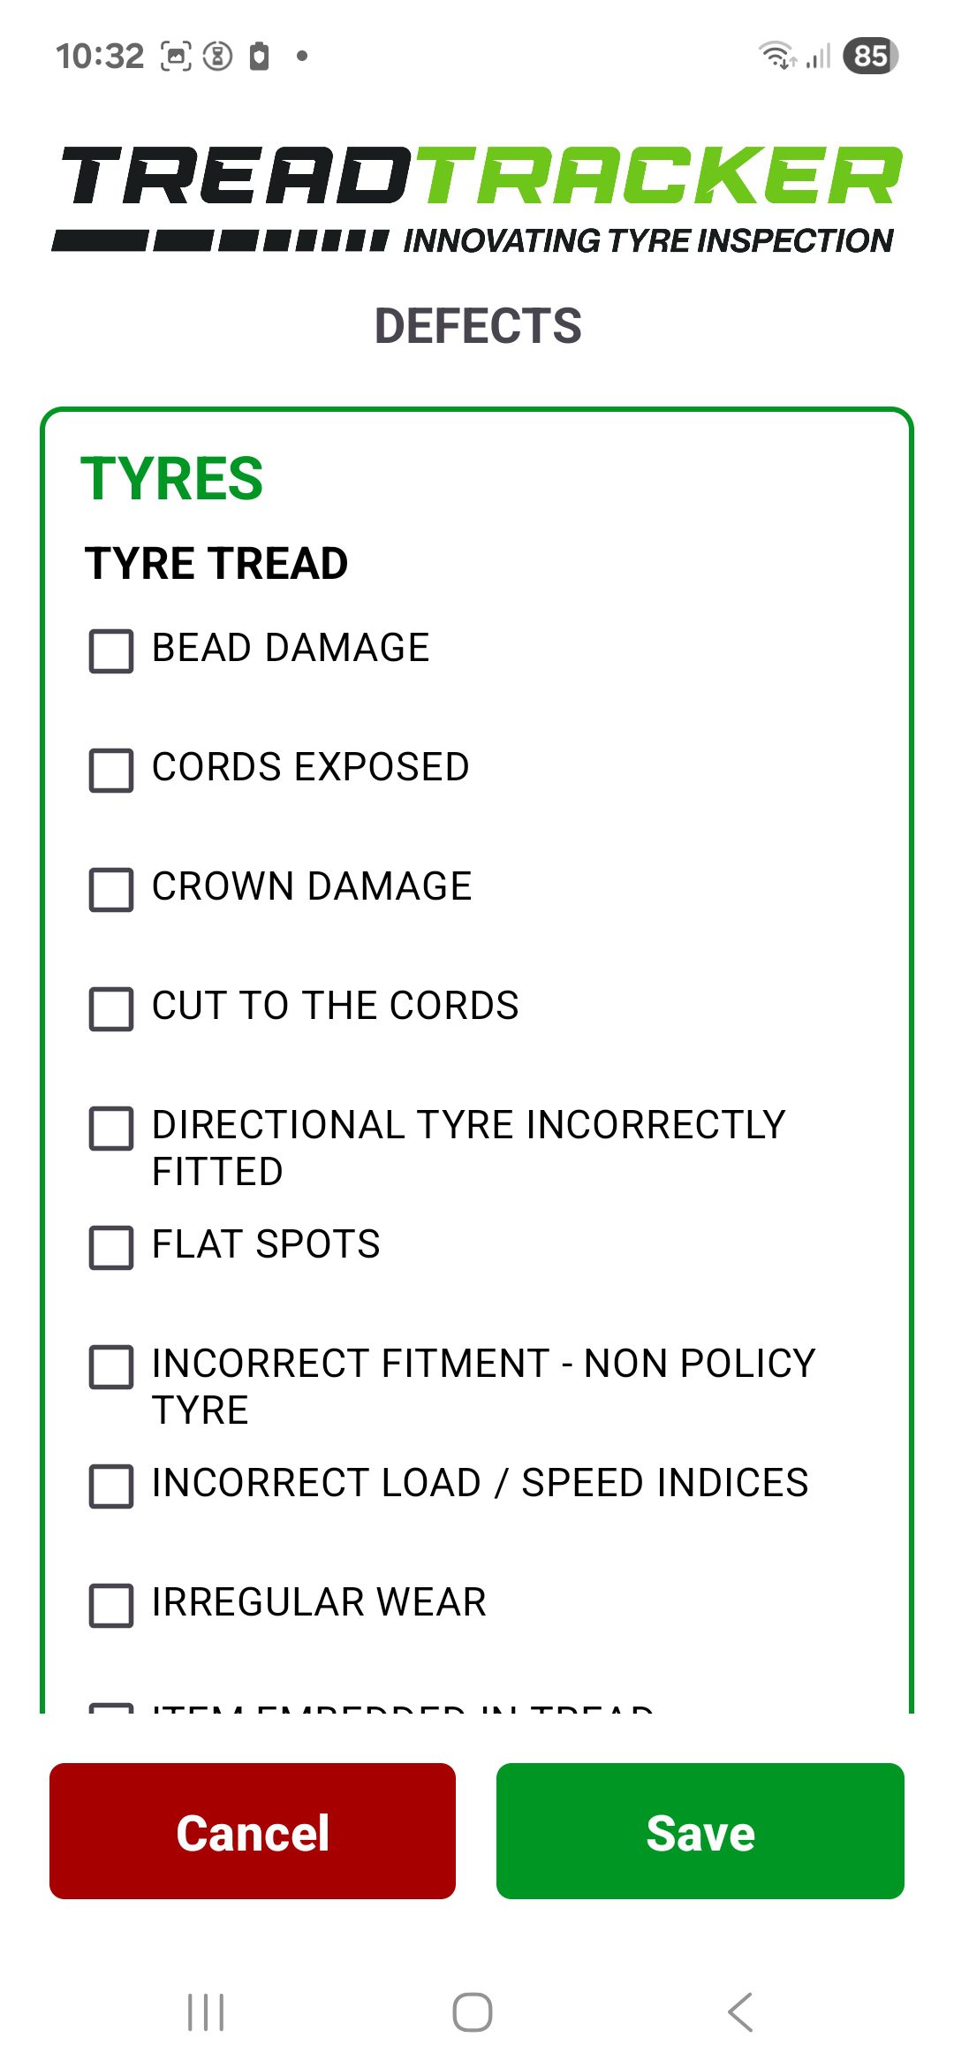The width and height of the screenshot is (954, 2068).
Task: Tap the Wi-Fi status icon
Action: point(777,56)
